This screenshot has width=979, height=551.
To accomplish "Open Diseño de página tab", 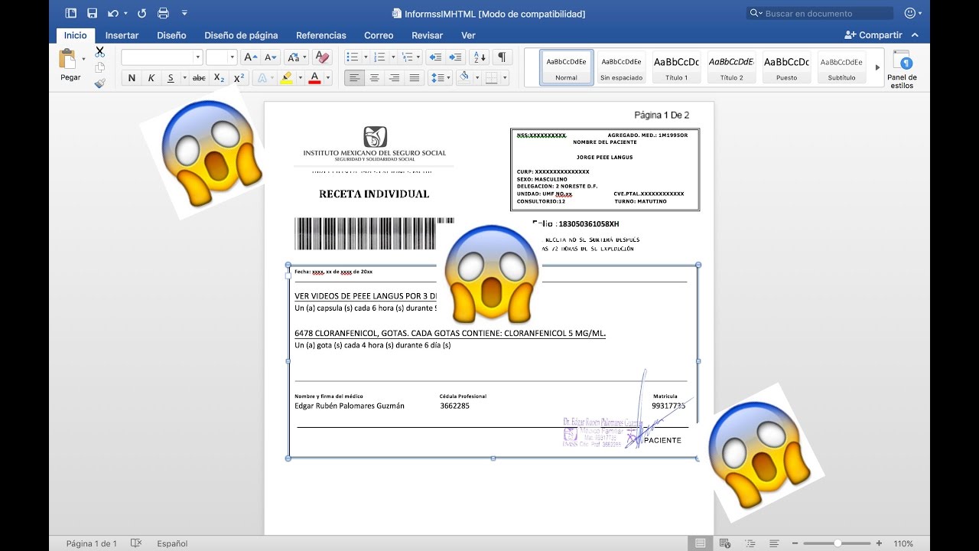I will pyautogui.click(x=241, y=35).
